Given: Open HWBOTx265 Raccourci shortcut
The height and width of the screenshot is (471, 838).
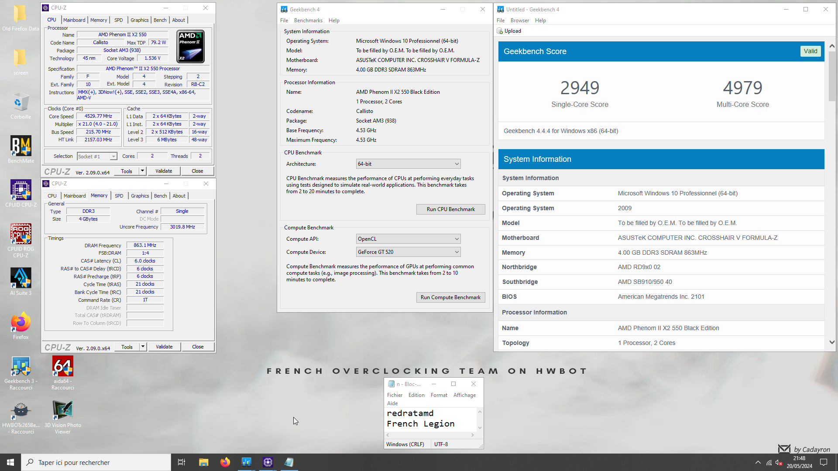Looking at the screenshot, I should pyautogui.click(x=21, y=417).
